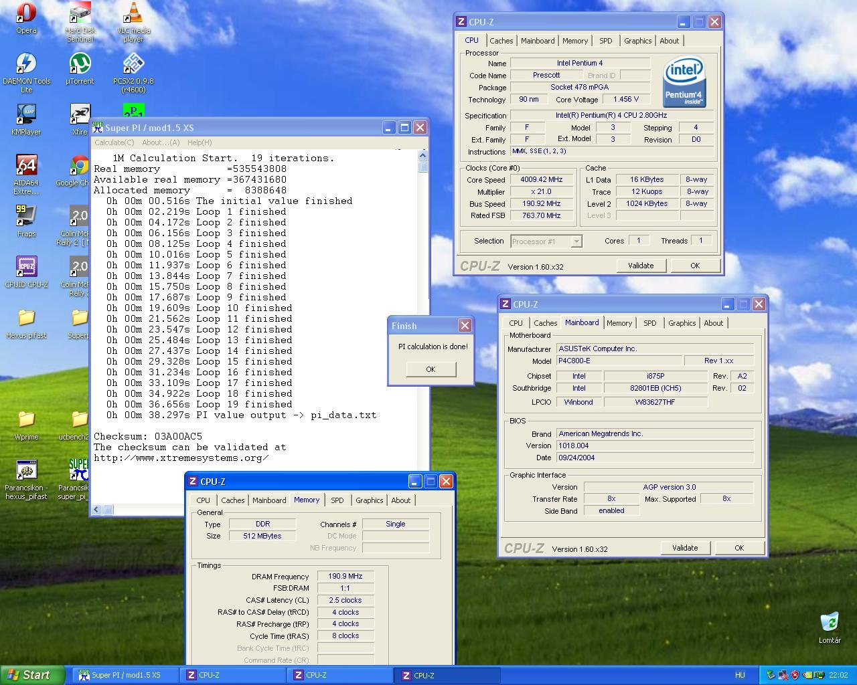Launch µTorrent from the desktop
The width and height of the screenshot is (857, 685).
coord(80,69)
